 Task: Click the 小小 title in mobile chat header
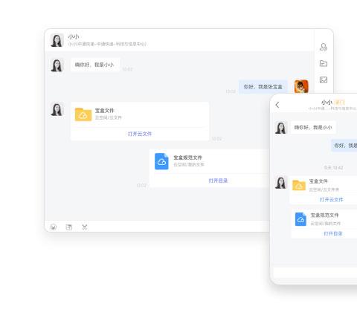(x=327, y=102)
